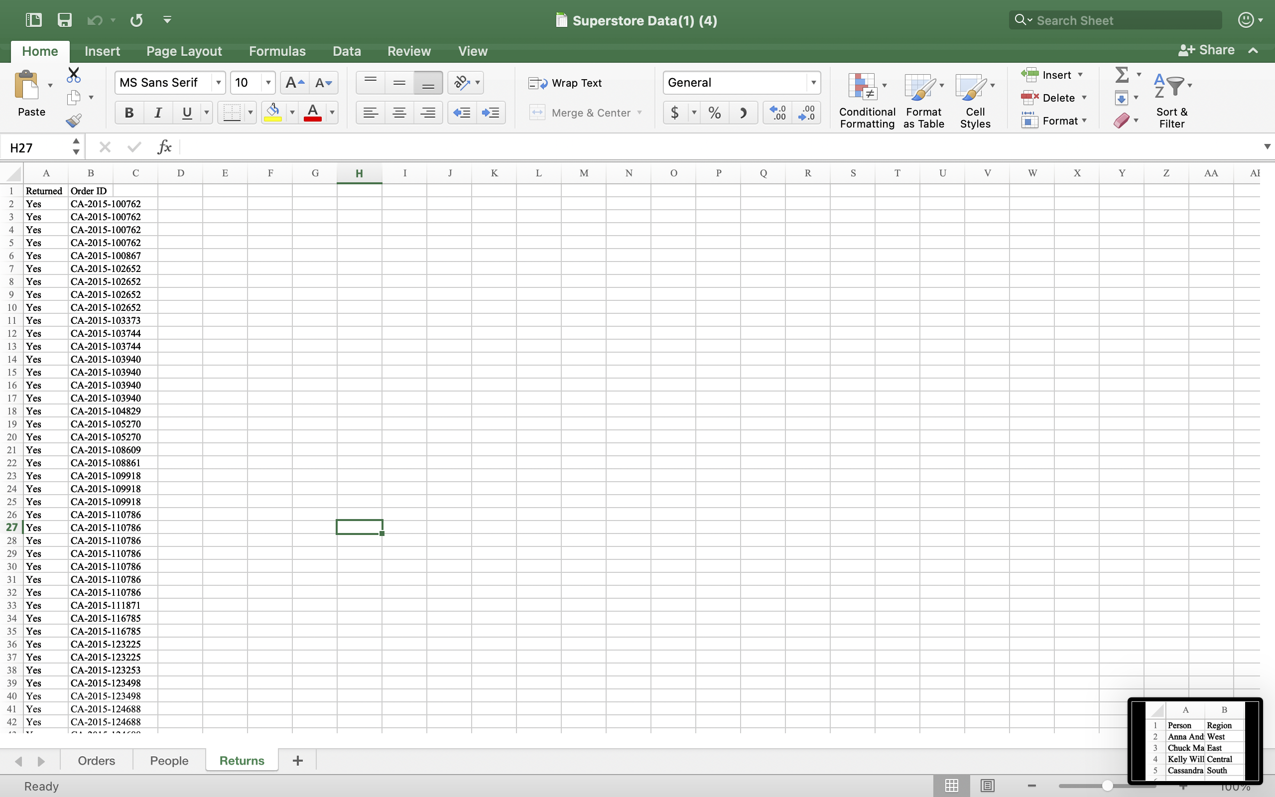Toggle italic formatting
Screen dimensions: 1275x797
tap(157, 112)
